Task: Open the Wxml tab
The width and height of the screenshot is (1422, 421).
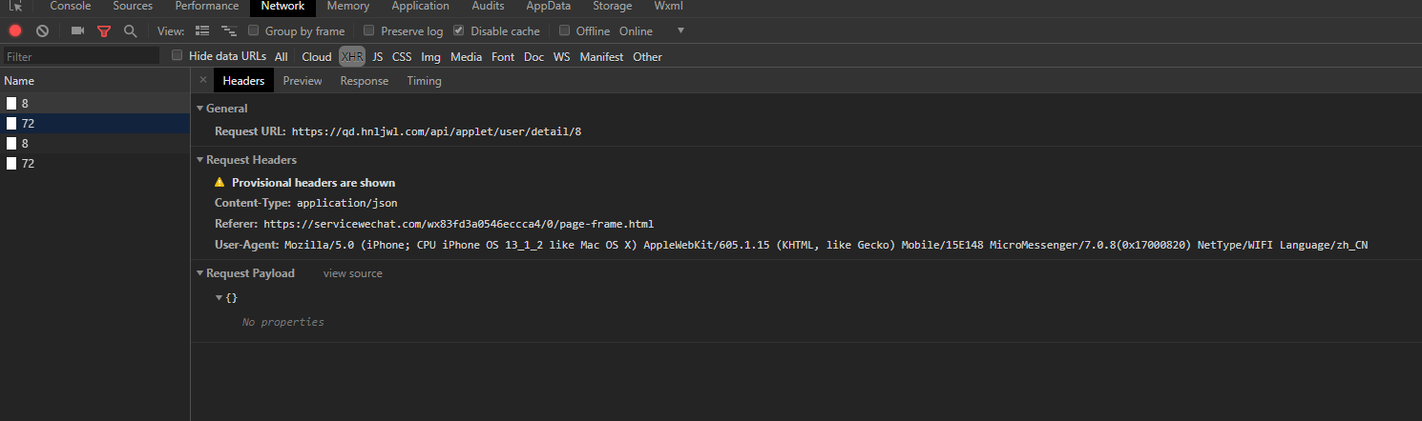Action: [x=669, y=6]
